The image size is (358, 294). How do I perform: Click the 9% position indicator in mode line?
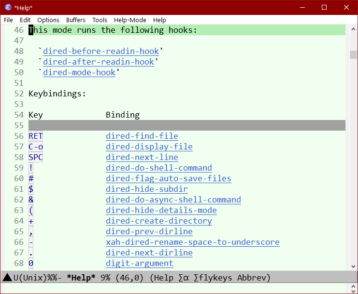click(105, 278)
